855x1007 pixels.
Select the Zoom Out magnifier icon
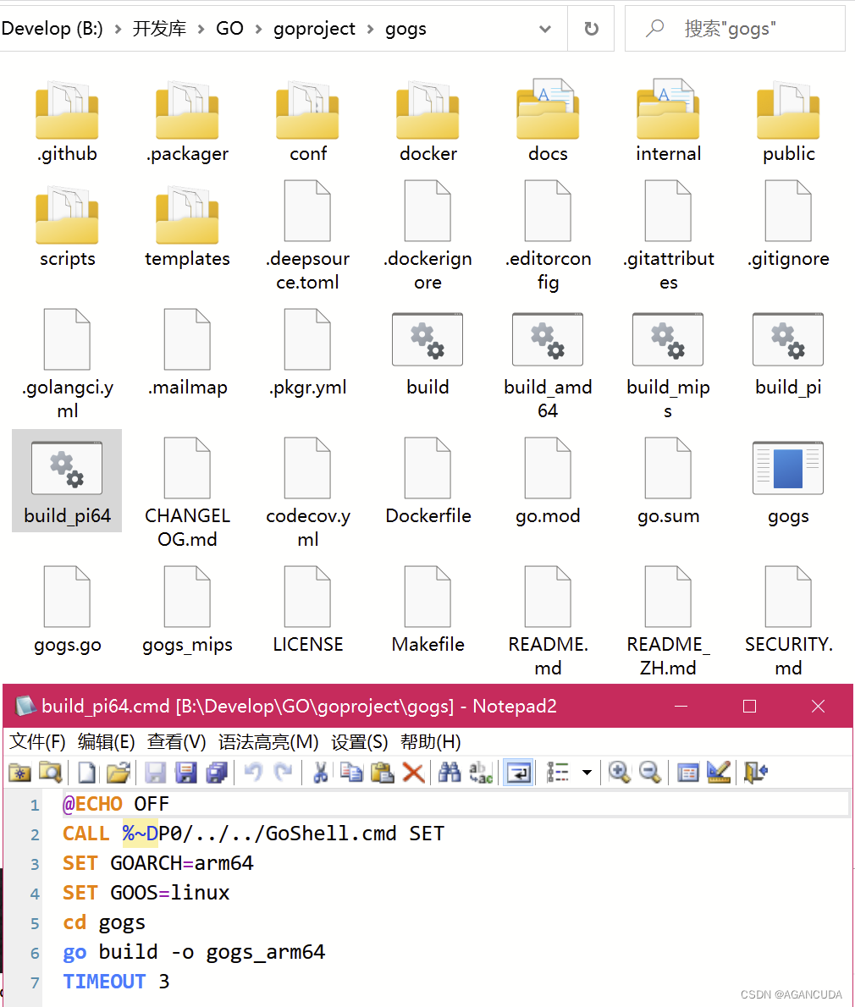click(649, 773)
